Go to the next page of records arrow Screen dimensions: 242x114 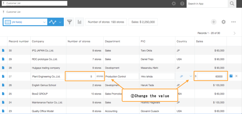point(235,33)
